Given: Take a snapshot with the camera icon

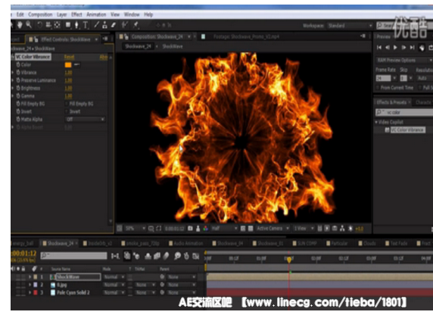Looking at the screenshot, I should [190, 229].
